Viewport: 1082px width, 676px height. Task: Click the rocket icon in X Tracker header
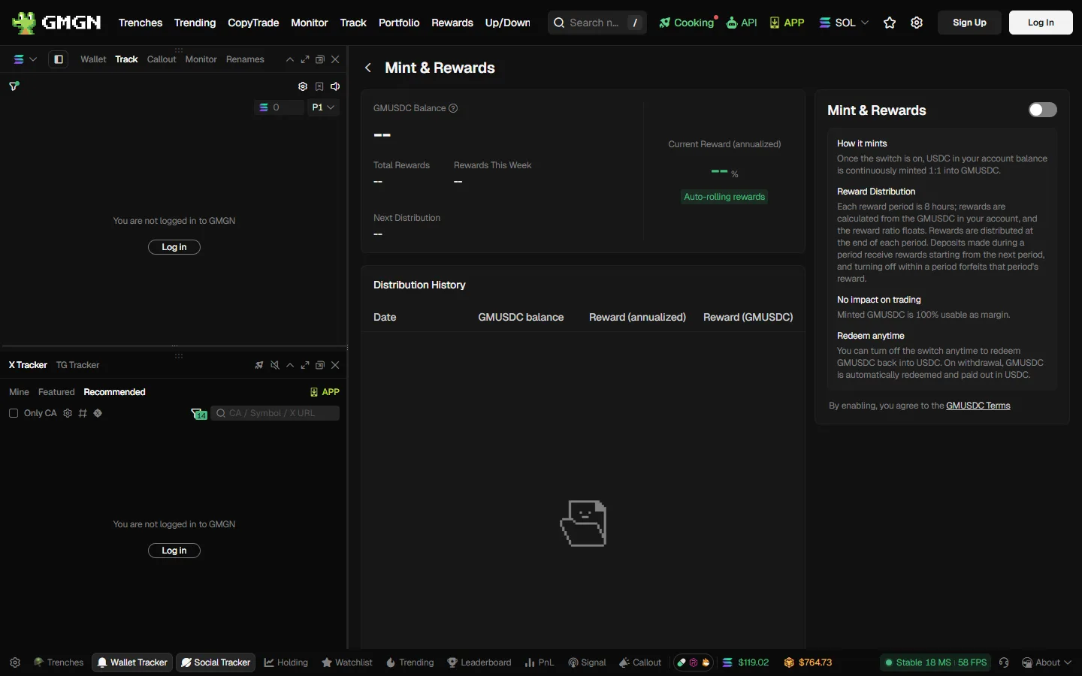(x=259, y=365)
